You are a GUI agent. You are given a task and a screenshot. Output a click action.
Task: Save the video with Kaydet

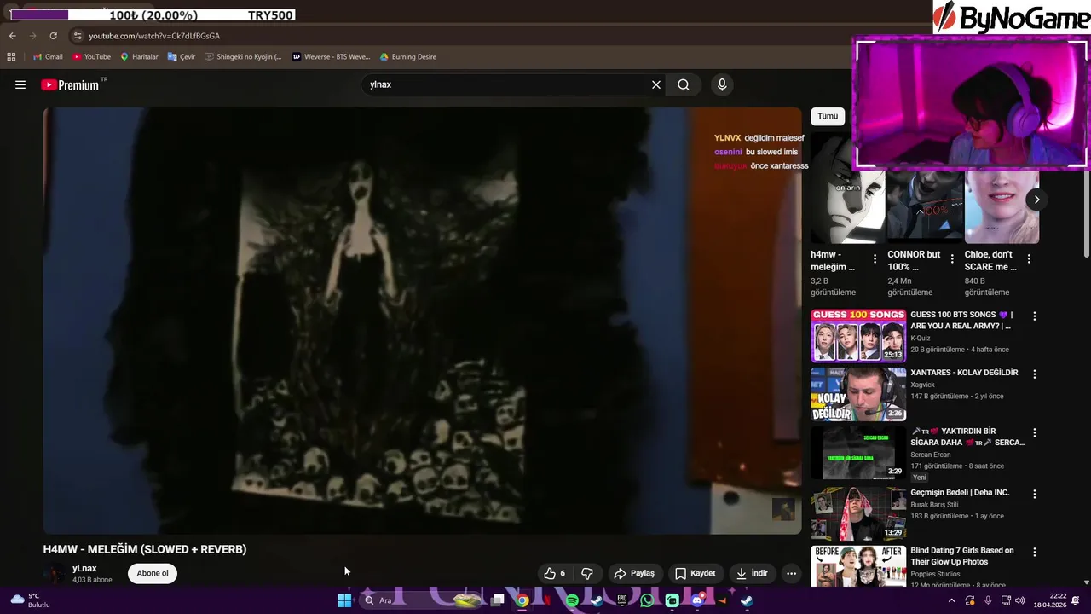(x=695, y=573)
